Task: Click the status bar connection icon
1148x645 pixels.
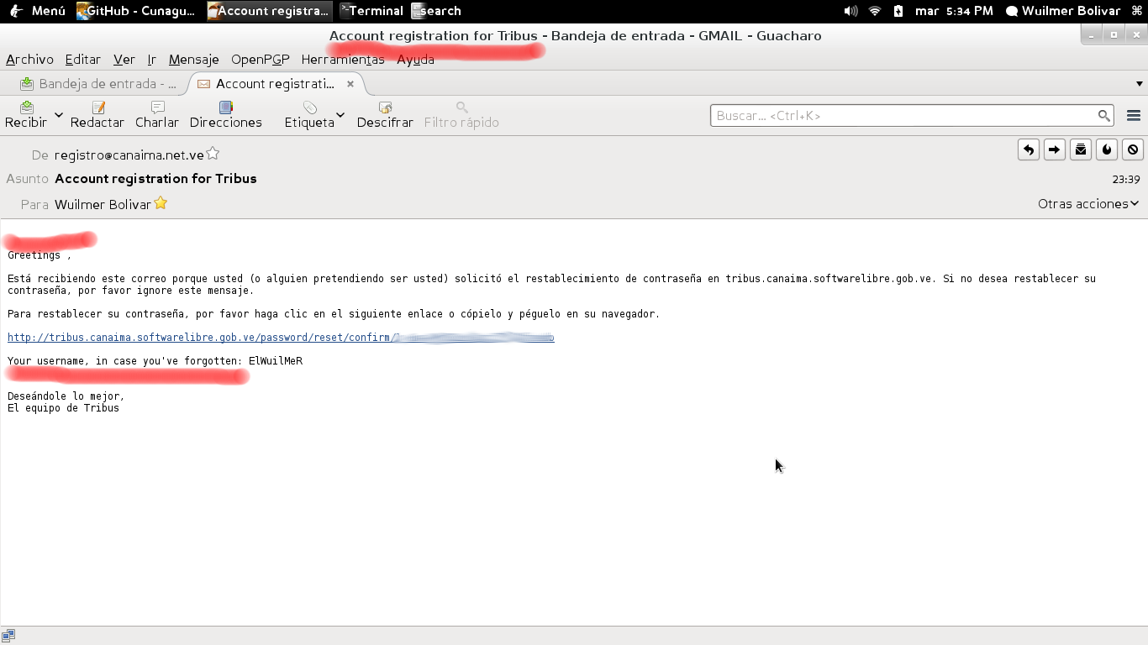Action: (x=8, y=636)
